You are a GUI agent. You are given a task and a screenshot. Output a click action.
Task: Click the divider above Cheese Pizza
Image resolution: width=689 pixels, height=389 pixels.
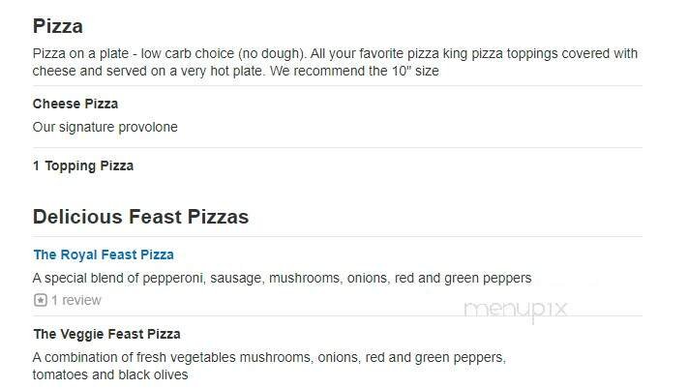pyautogui.click(x=337, y=86)
